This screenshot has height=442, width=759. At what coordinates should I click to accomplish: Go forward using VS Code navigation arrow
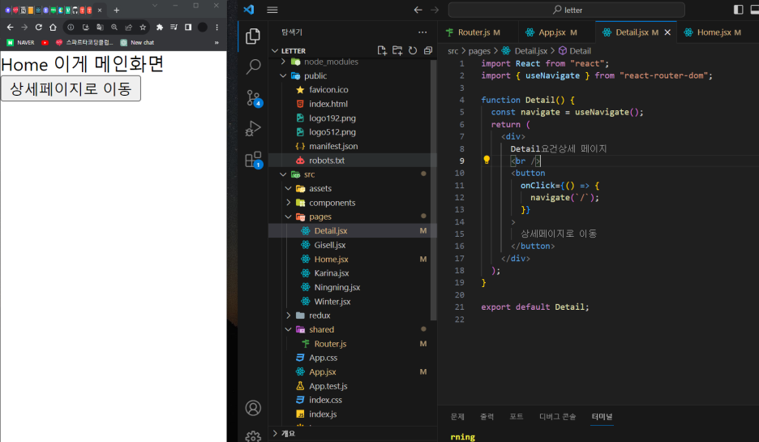(435, 10)
